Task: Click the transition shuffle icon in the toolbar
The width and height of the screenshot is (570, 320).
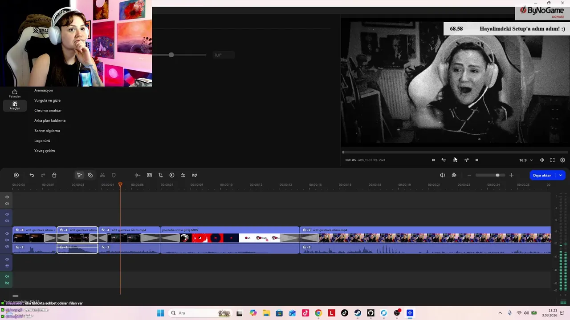Action: tap(195, 175)
